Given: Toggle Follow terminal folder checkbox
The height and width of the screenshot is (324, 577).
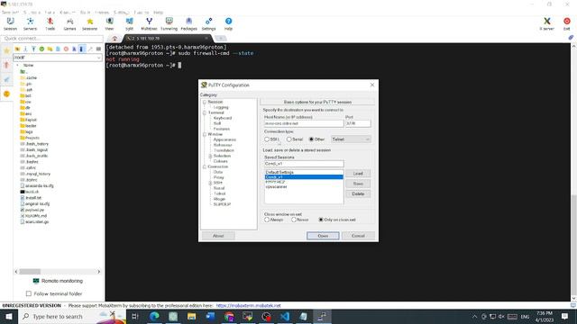Looking at the screenshot, I should tap(29, 294).
